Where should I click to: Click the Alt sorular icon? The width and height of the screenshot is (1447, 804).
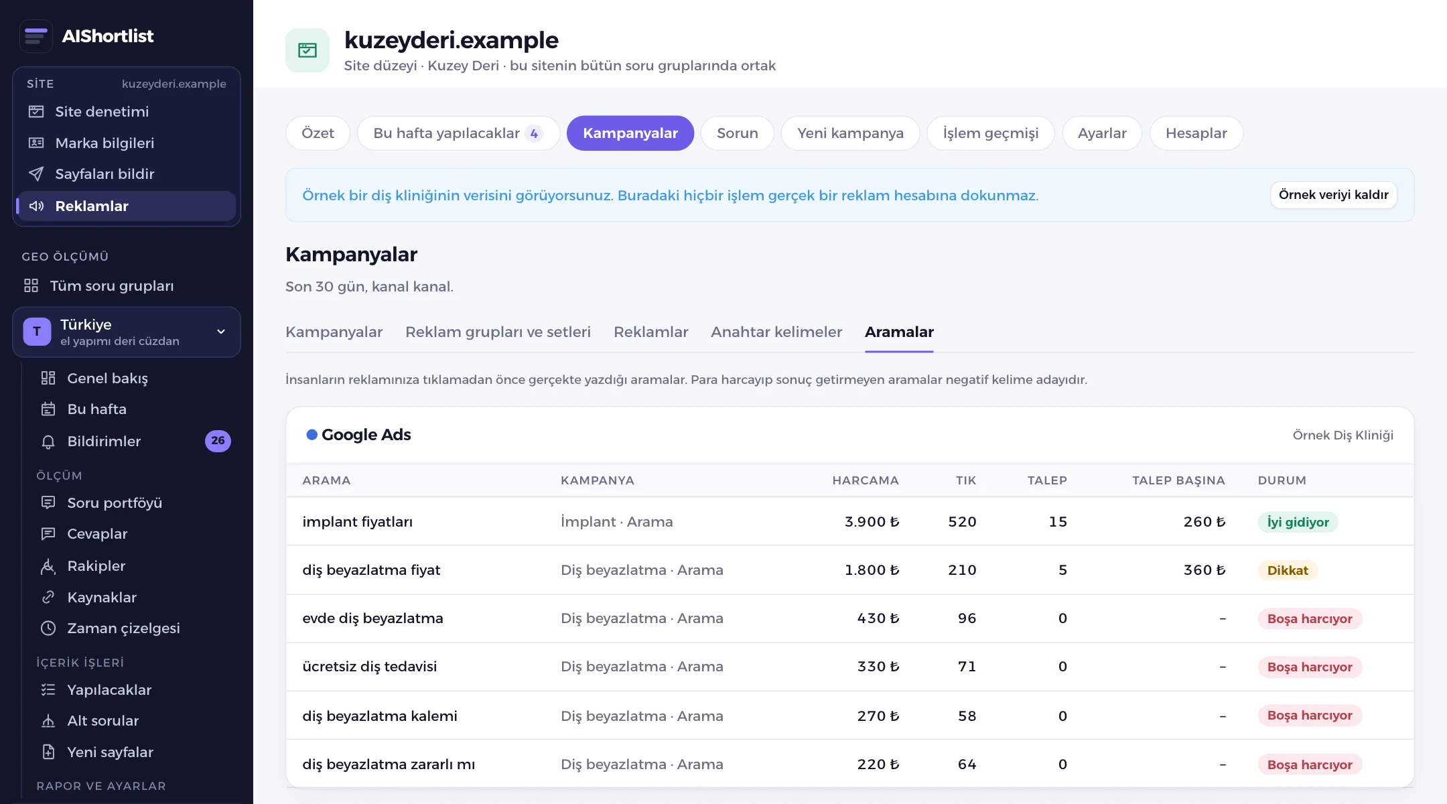(x=48, y=720)
